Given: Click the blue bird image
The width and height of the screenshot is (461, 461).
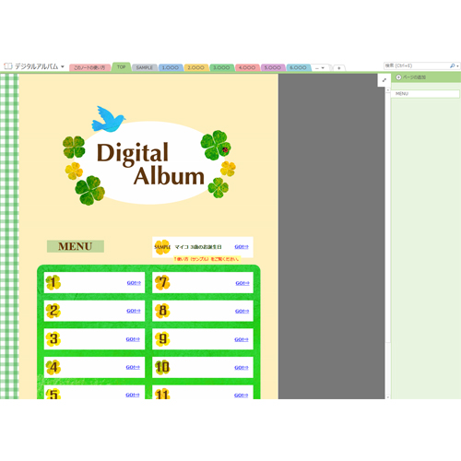Looking at the screenshot, I should pos(108,119).
